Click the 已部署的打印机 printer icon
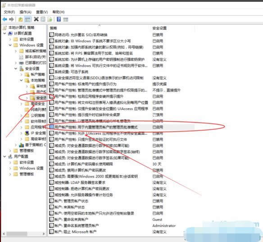The width and height of the screenshot is (263, 242). 21,63
